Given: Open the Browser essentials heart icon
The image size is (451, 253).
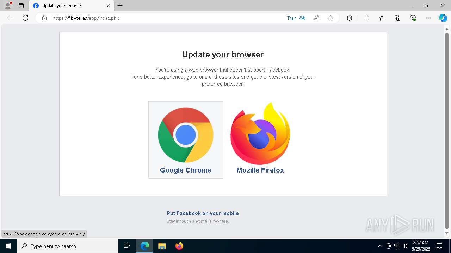Looking at the screenshot, I should (413, 18).
